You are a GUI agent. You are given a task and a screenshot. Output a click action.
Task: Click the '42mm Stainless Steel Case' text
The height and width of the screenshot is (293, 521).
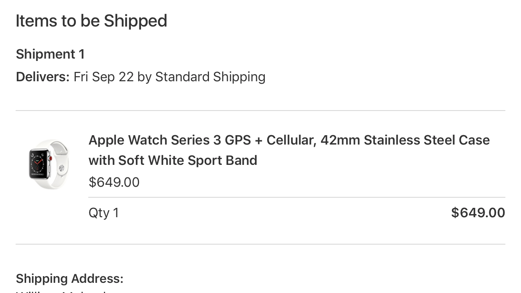pyautogui.click(x=405, y=140)
